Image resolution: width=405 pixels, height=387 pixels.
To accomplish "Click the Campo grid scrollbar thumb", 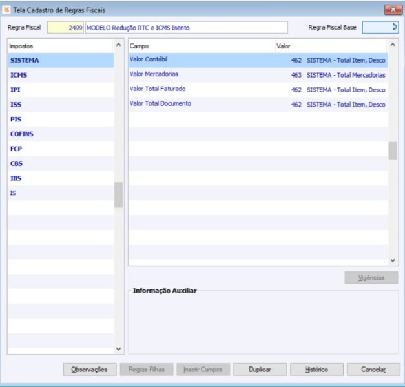I will coord(393,151).
